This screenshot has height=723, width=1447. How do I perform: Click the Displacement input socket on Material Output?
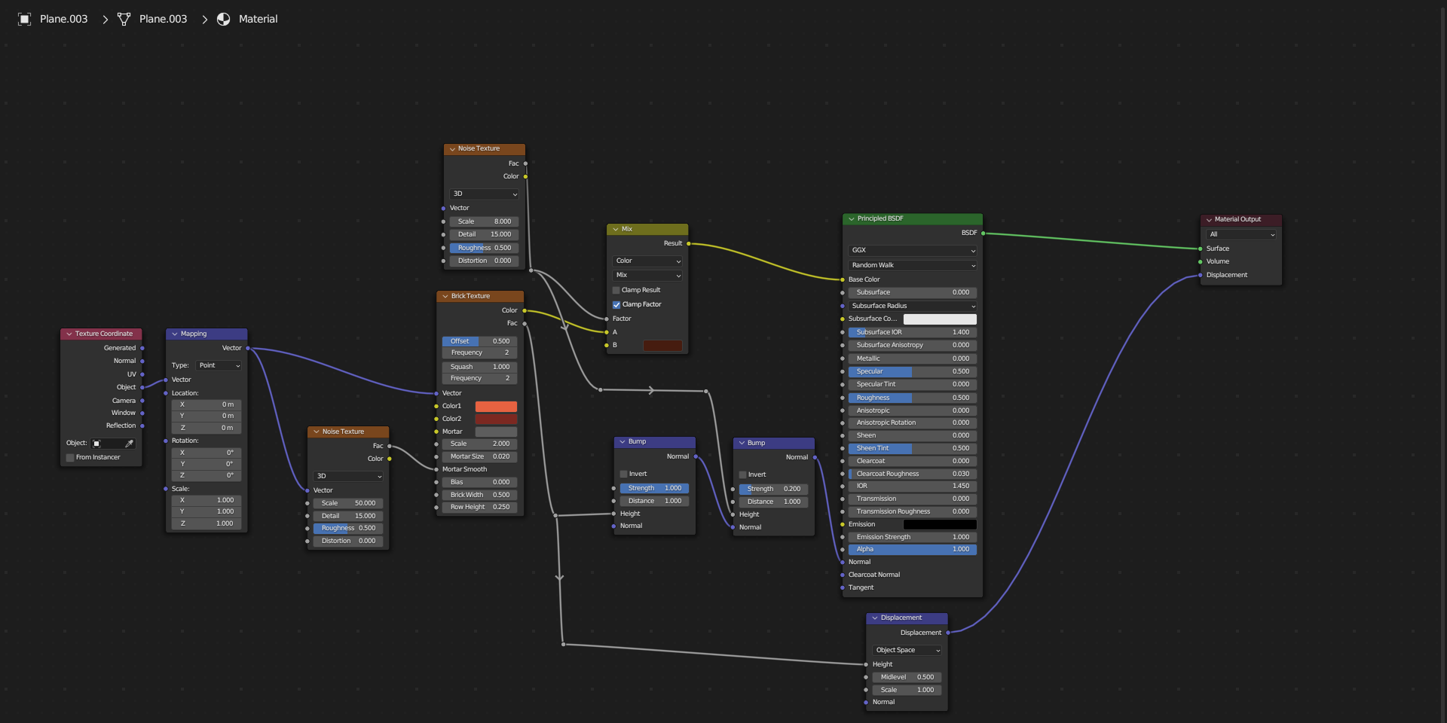coord(1200,275)
